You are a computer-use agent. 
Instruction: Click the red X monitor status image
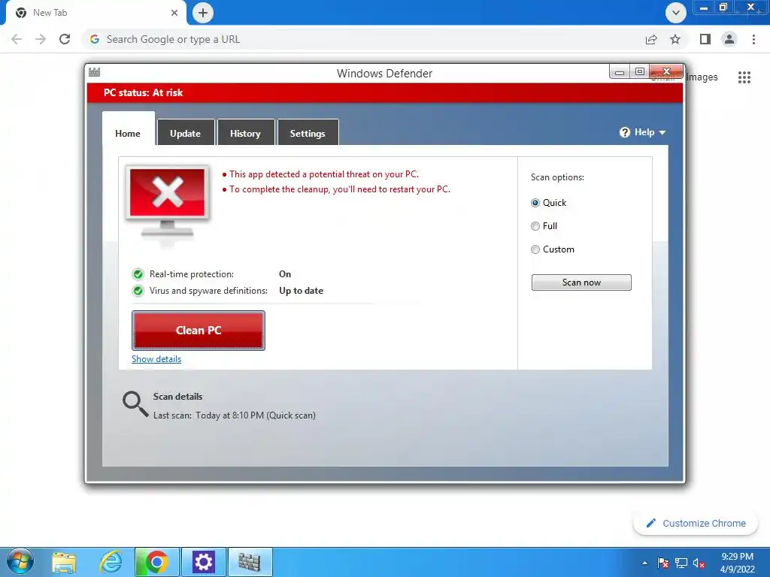coord(168,201)
